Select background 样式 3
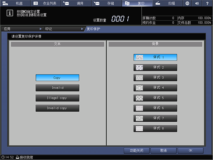Image resolution: width=213 pixels, height=160 pixels. point(155,78)
